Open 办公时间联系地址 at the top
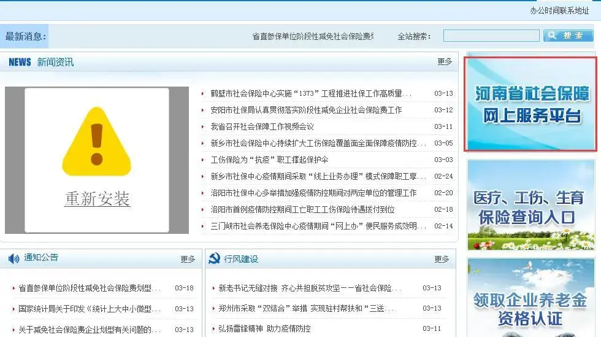Image resolution: width=601 pixels, height=337 pixels. coord(559,10)
